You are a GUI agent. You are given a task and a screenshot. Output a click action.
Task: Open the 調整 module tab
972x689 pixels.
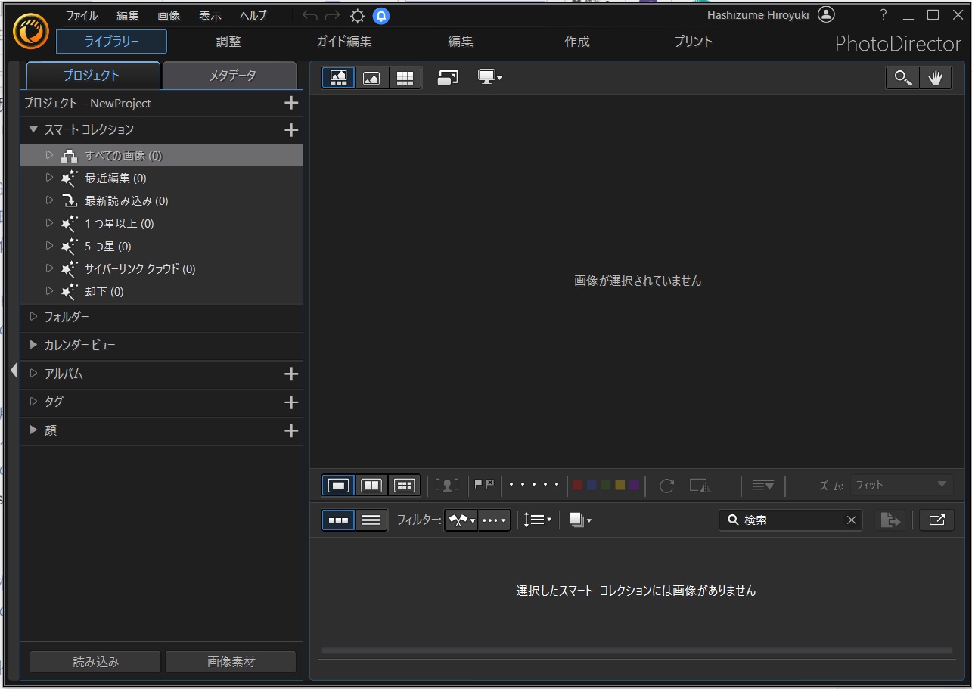pyautogui.click(x=228, y=42)
